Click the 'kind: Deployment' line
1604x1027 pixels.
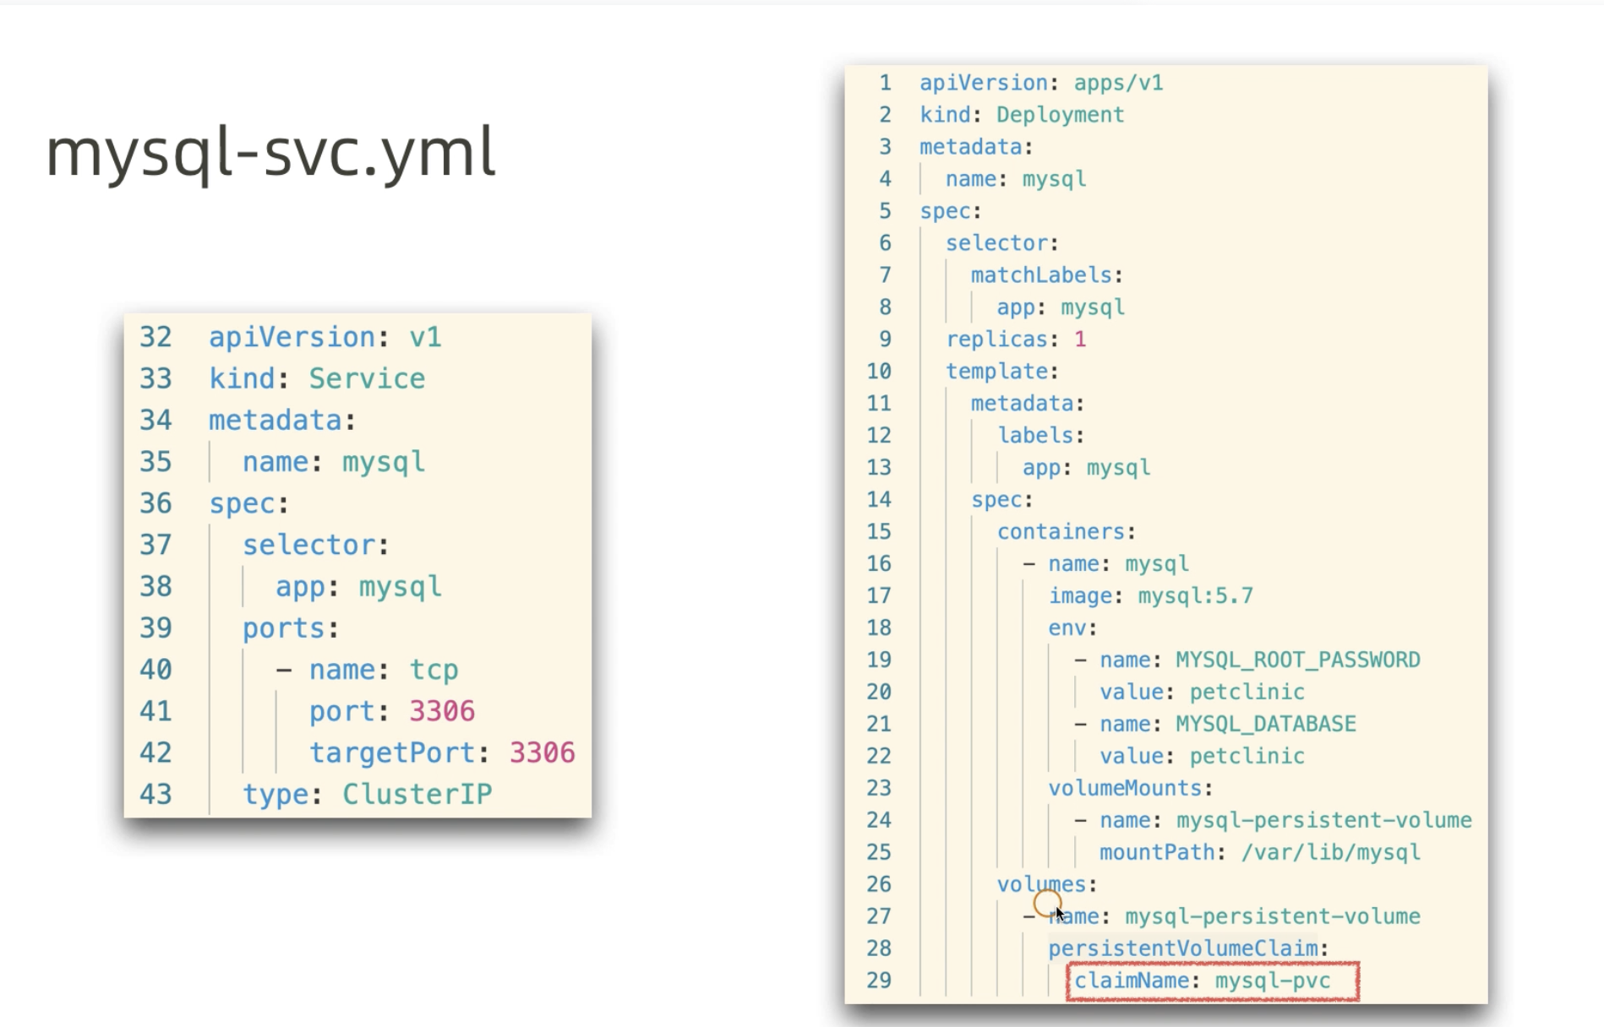click(x=1022, y=115)
